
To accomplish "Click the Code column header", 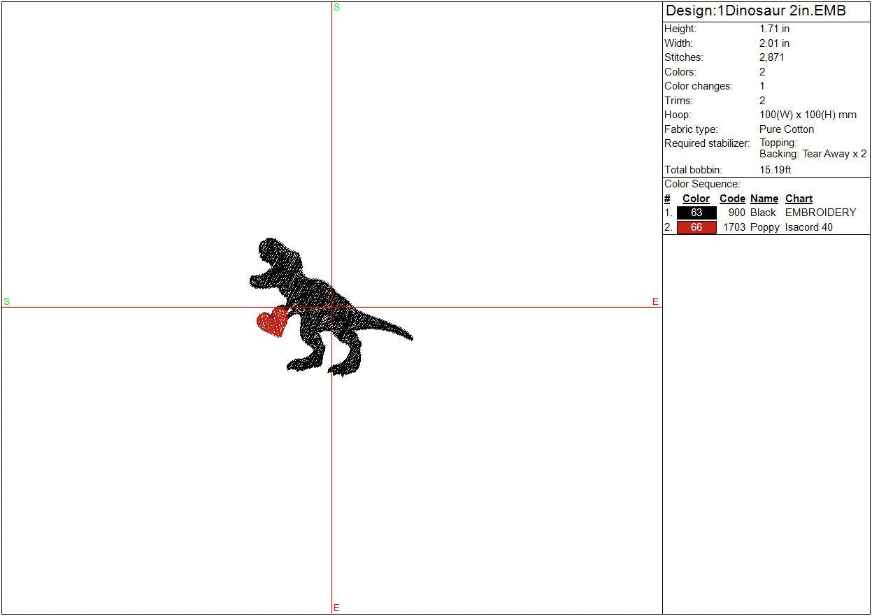I will [732, 199].
